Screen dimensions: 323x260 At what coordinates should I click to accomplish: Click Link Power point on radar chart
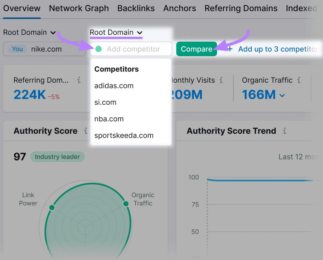click(52, 207)
